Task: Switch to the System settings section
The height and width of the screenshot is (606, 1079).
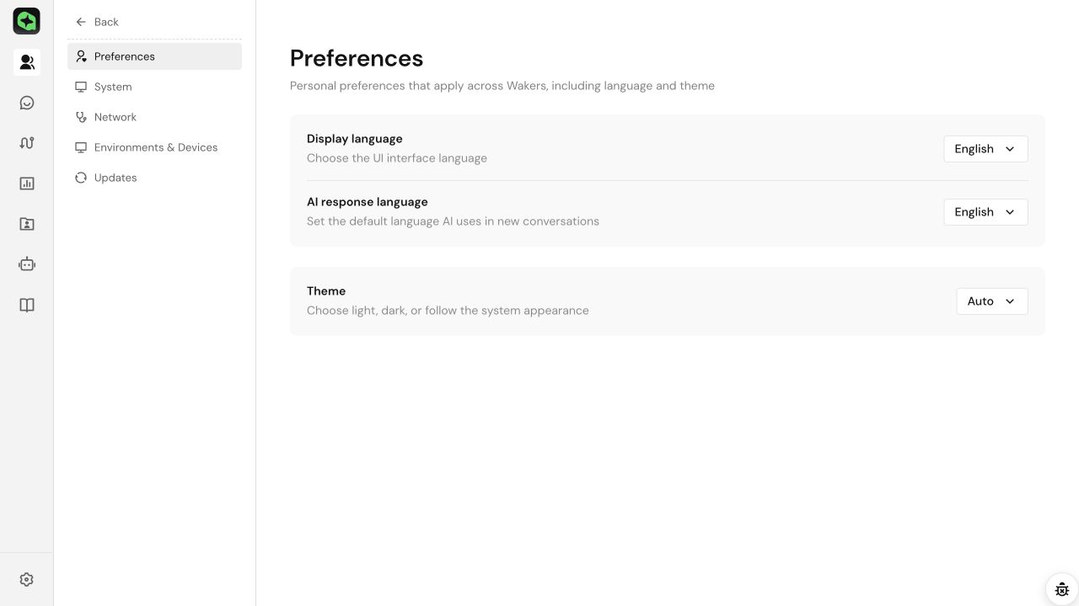Action: (154, 87)
